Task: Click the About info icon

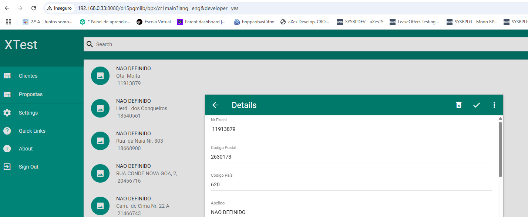Action: pyautogui.click(x=7, y=149)
